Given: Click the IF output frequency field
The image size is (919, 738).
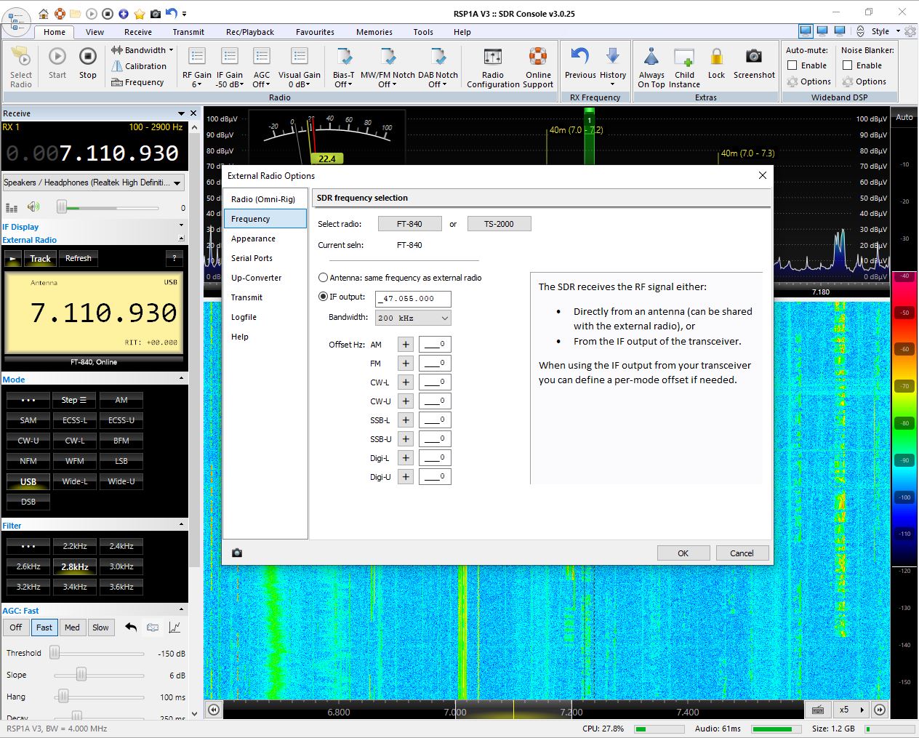Looking at the screenshot, I should pyautogui.click(x=413, y=299).
